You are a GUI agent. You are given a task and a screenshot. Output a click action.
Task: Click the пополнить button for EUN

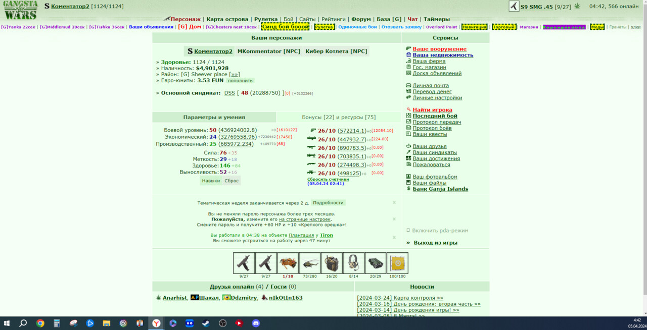(x=240, y=81)
